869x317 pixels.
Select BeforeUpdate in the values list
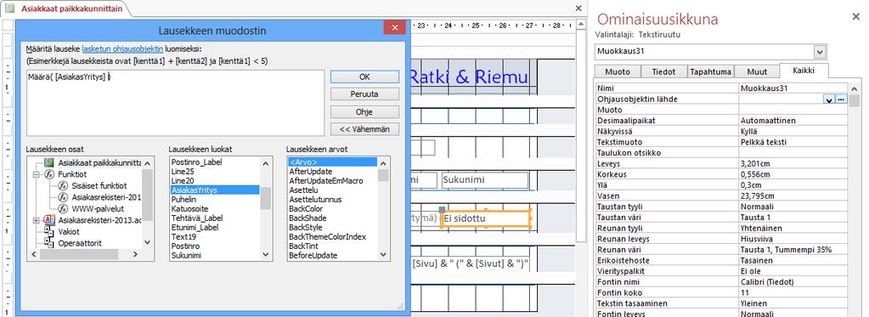point(332,256)
